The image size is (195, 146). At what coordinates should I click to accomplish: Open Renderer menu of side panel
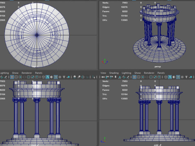tap(149, 73)
